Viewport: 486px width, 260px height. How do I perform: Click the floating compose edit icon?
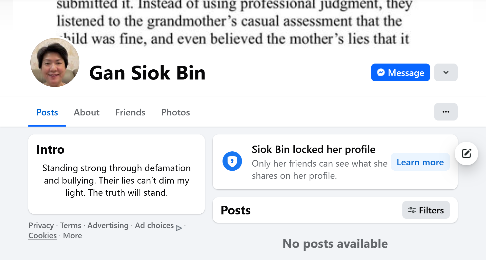[466, 153]
